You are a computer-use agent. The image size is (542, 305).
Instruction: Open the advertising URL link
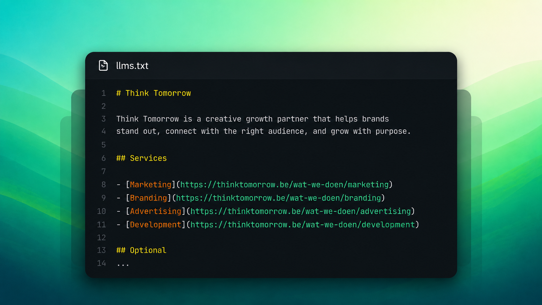coord(300,211)
